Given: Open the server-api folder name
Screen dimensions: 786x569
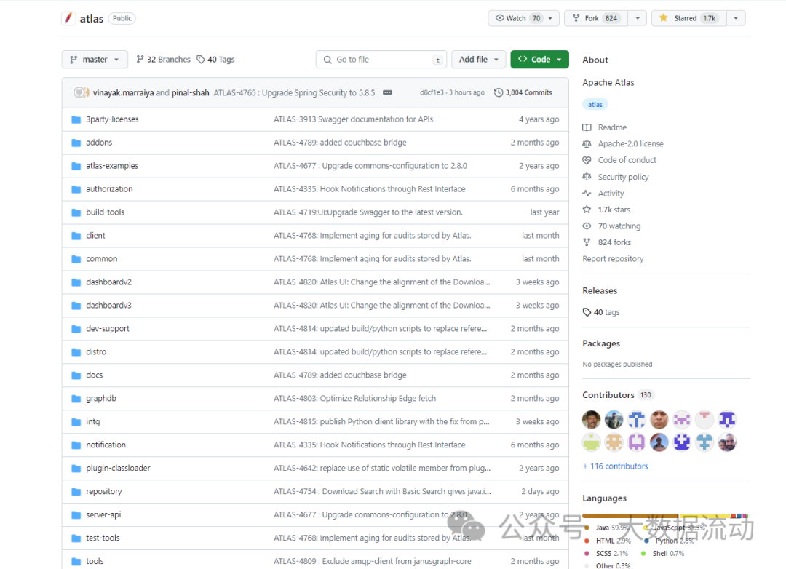Looking at the screenshot, I should click(x=103, y=515).
